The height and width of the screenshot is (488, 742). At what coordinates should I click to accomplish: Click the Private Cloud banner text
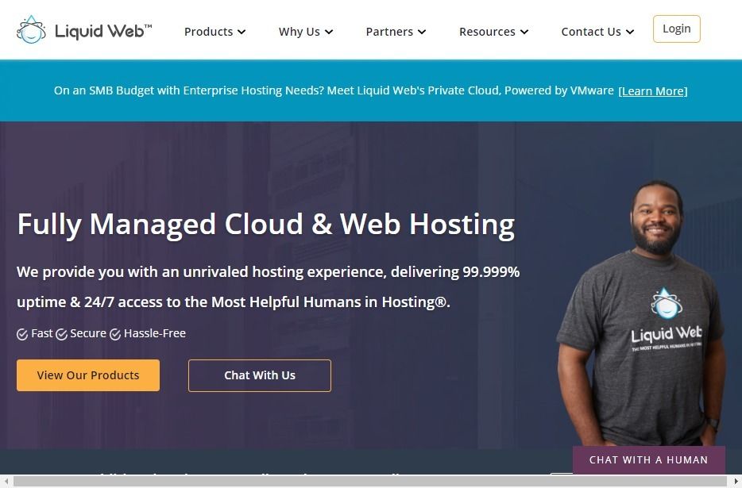coord(334,90)
